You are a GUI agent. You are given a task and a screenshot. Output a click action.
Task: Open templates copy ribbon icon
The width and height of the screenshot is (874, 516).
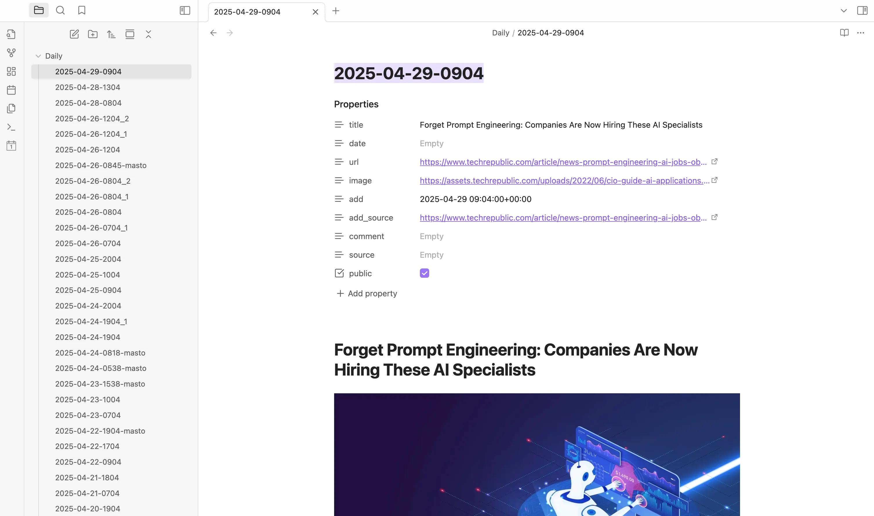tap(11, 109)
